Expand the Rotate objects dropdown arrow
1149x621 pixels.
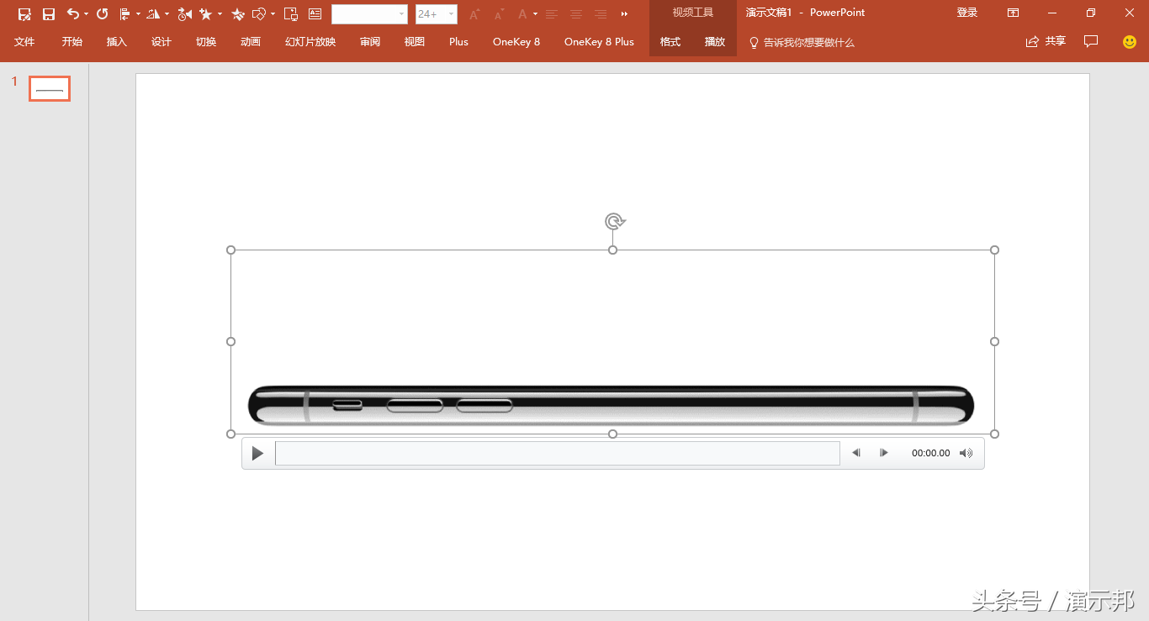(x=167, y=13)
